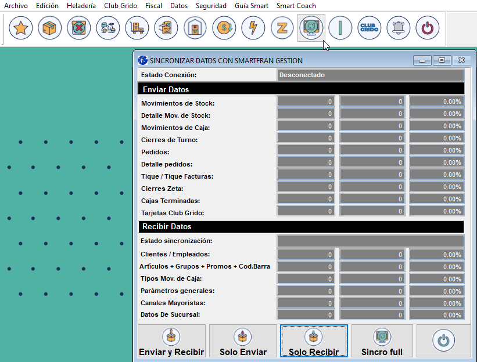Click the hand truck boxes icon
Viewport: 477px width, 362px height.
click(x=137, y=28)
